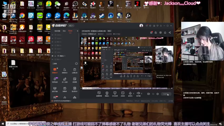Image resolution: width=224 pixels, height=126 pixels.
Task: Open the mail icon with red dot
Action: [147, 26]
